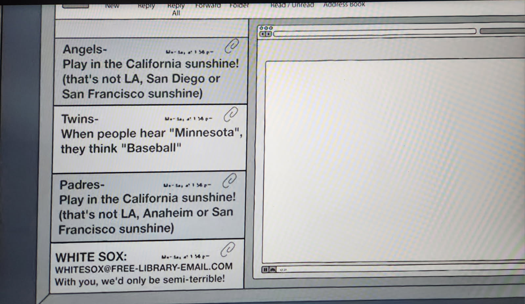Select text "(that's not LA, San Diego or"
This screenshot has width=525, height=304.
141,79
